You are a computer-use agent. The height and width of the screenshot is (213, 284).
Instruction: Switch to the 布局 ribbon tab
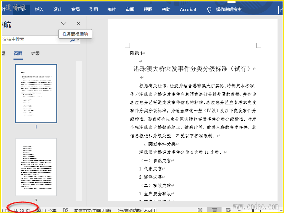(76, 10)
